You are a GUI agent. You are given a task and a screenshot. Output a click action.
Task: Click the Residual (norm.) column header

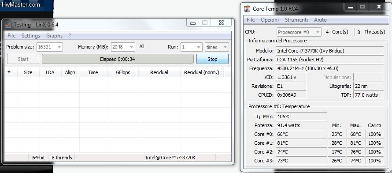pos(202,72)
